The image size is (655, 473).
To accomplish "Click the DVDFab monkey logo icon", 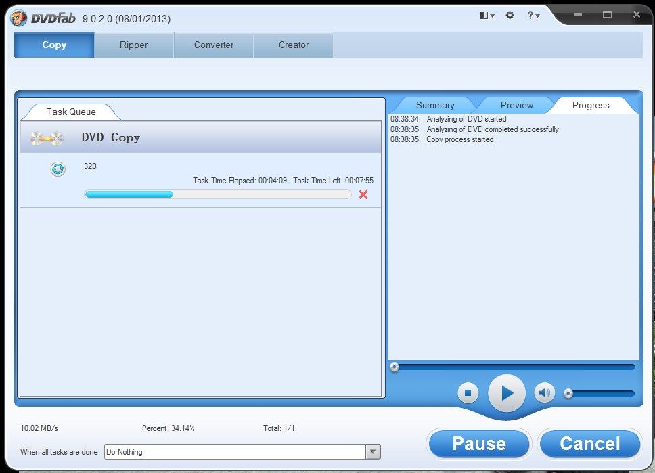I will [19, 18].
